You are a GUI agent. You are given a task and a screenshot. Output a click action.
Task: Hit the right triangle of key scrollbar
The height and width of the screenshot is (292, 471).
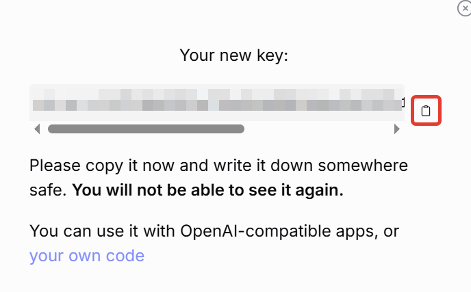pyautogui.click(x=396, y=129)
